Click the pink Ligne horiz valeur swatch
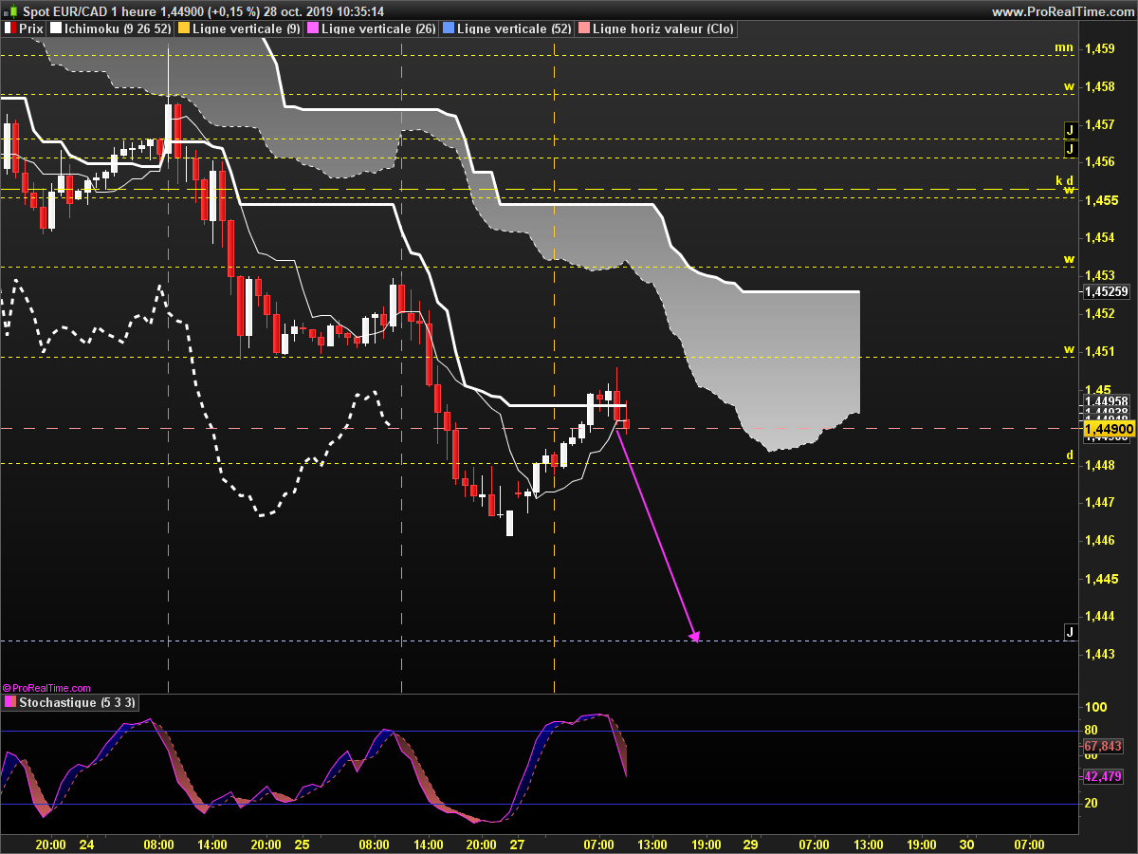This screenshot has width=1138, height=854. [x=584, y=28]
